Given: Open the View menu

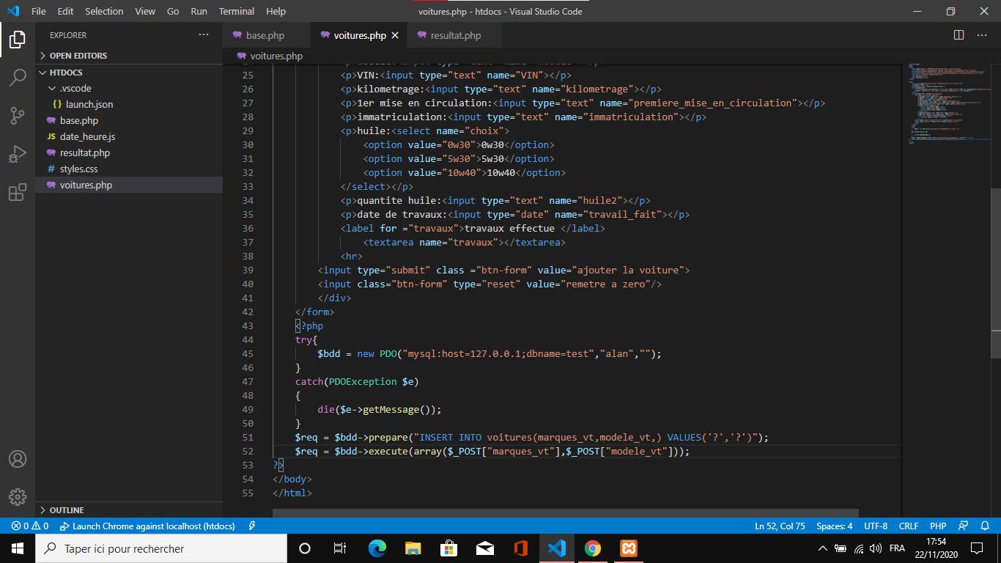Looking at the screenshot, I should [x=145, y=11].
